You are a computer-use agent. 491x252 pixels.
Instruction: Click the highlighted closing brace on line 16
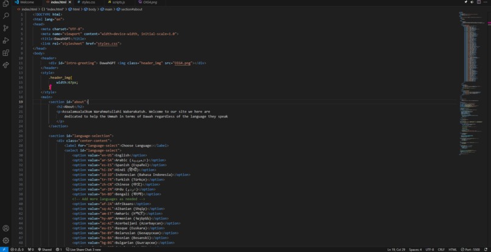[50, 87]
